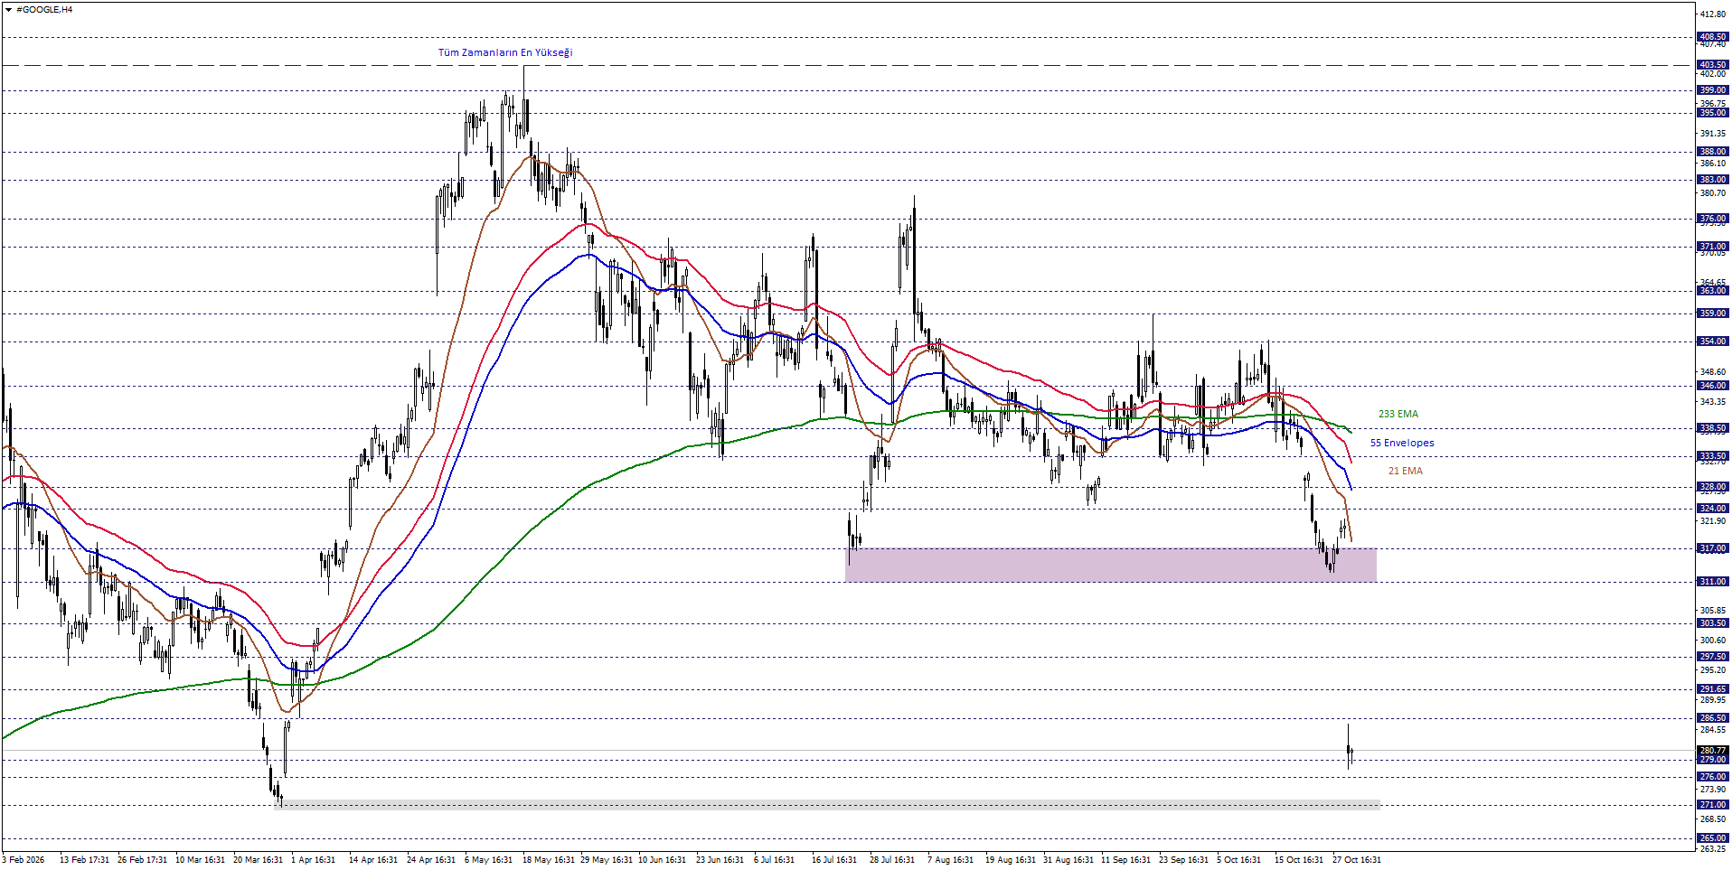The height and width of the screenshot is (870, 1732).
Task: Click the 359.00 price level tag
Action: pos(1712,313)
